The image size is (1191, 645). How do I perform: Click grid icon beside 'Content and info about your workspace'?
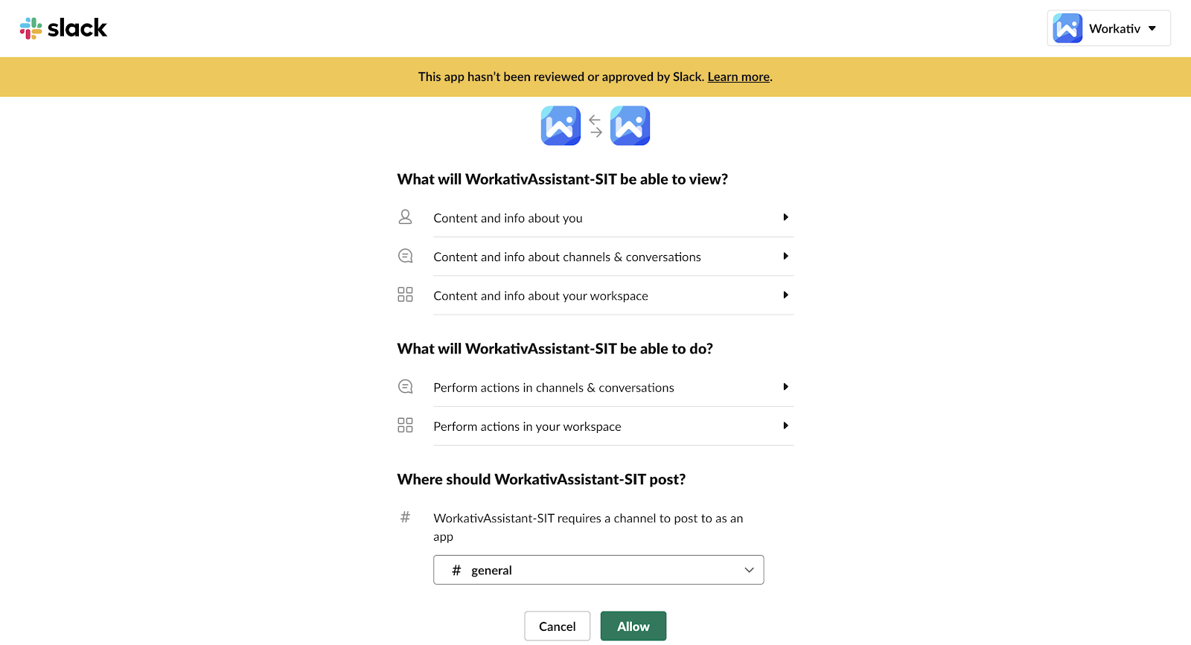(405, 295)
